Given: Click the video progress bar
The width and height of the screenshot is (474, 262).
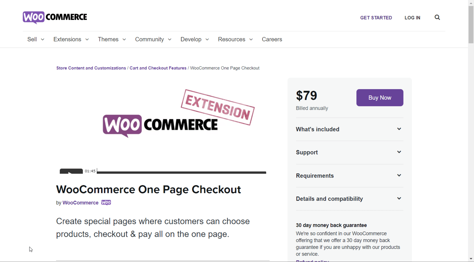Looking at the screenshot, I should click(x=182, y=173).
